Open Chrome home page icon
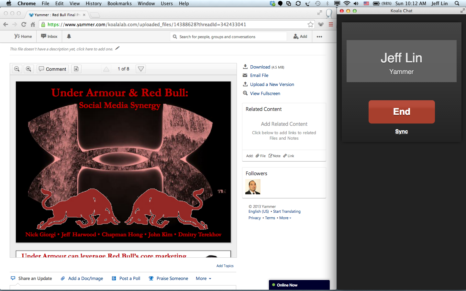This screenshot has width=466, height=291. click(x=33, y=25)
